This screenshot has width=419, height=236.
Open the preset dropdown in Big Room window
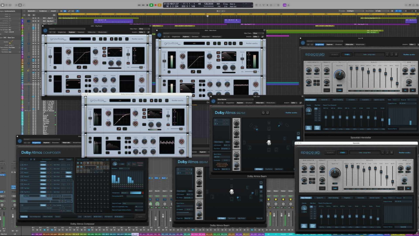point(67,29)
